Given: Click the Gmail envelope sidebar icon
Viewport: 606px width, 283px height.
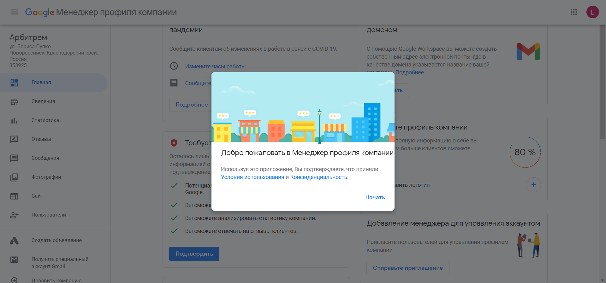Looking at the screenshot, I should tap(14, 260).
